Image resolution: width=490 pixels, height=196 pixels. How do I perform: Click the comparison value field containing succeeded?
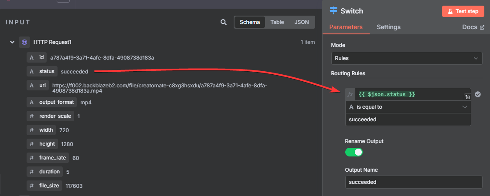click(408, 120)
